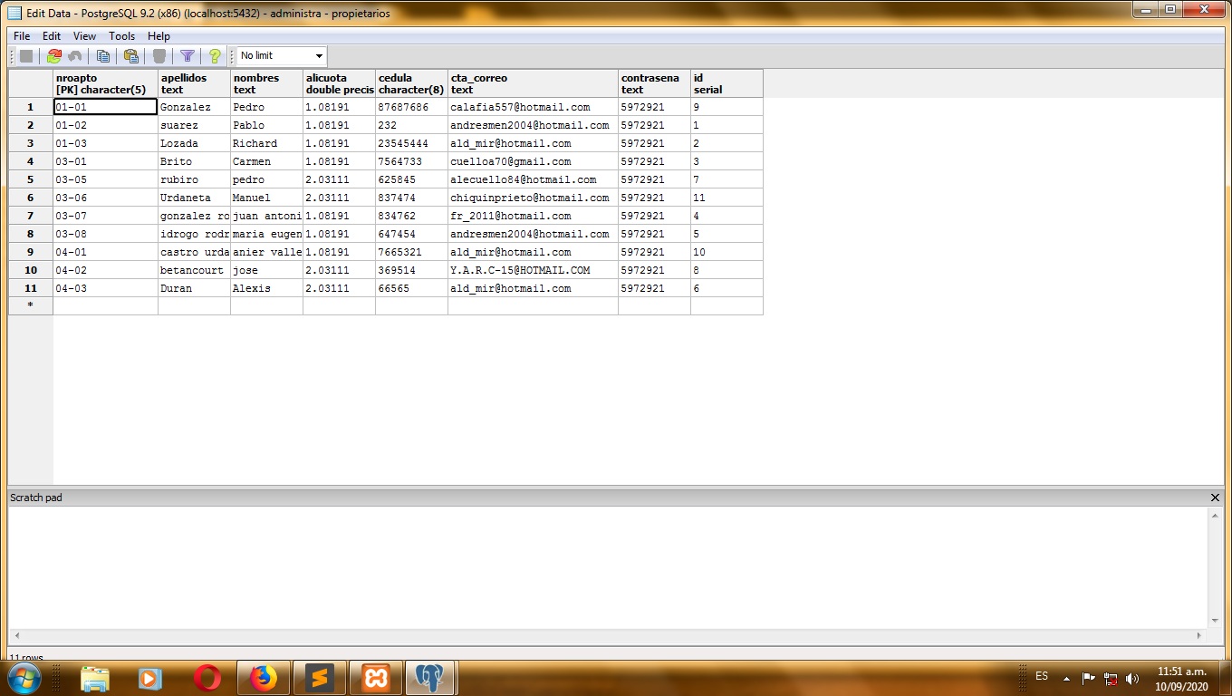This screenshot has height=696, width=1232.
Task: Expand the No limit row dropdown
Action: [x=318, y=56]
